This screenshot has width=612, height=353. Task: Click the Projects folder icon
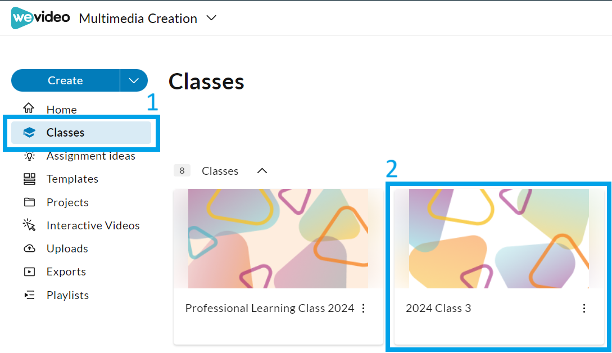click(29, 202)
